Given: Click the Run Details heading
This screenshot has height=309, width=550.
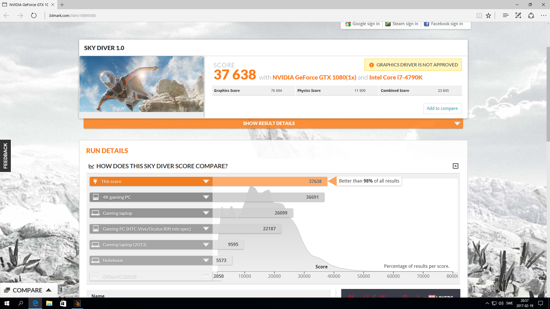Looking at the screenshot, I should (107, 151).
